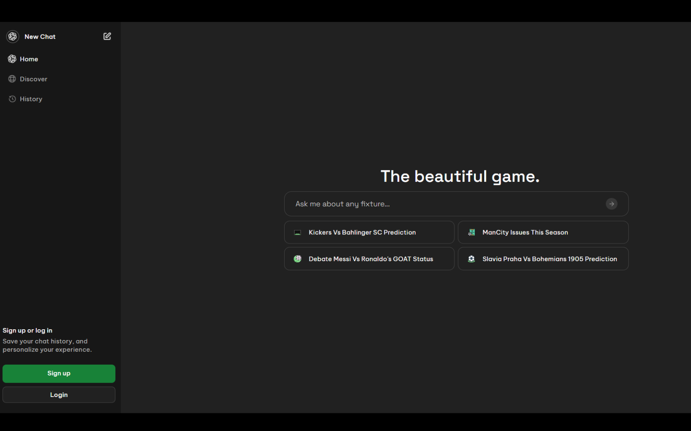Focus the 'Ask me about any fixture' field
Image resolution: width=691 pixels, height=431 pixels.
pos(445,204)
